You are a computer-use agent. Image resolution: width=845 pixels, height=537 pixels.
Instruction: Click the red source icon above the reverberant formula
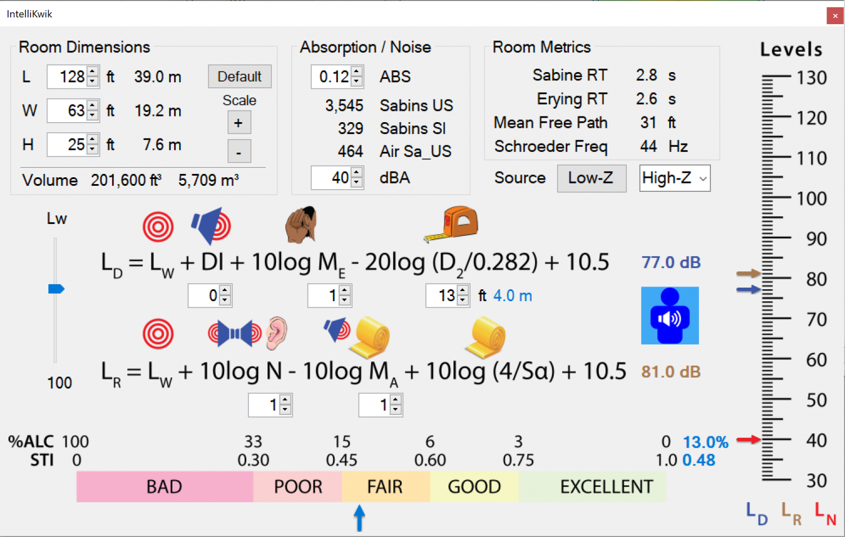point(158,333)
